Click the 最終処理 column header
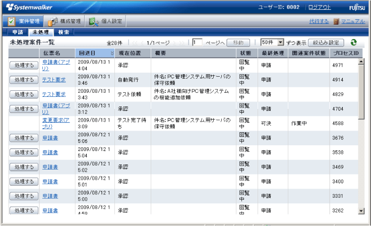Viewport: 371px width, 226px height. click(x=273, y=53)
